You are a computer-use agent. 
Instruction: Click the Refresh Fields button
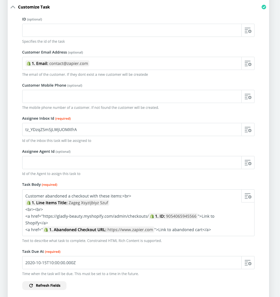[44, 286]
